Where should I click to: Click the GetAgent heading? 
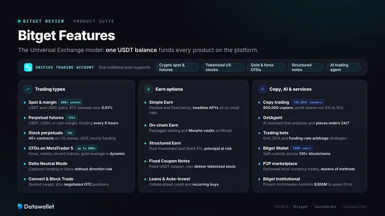pos(272,117)
